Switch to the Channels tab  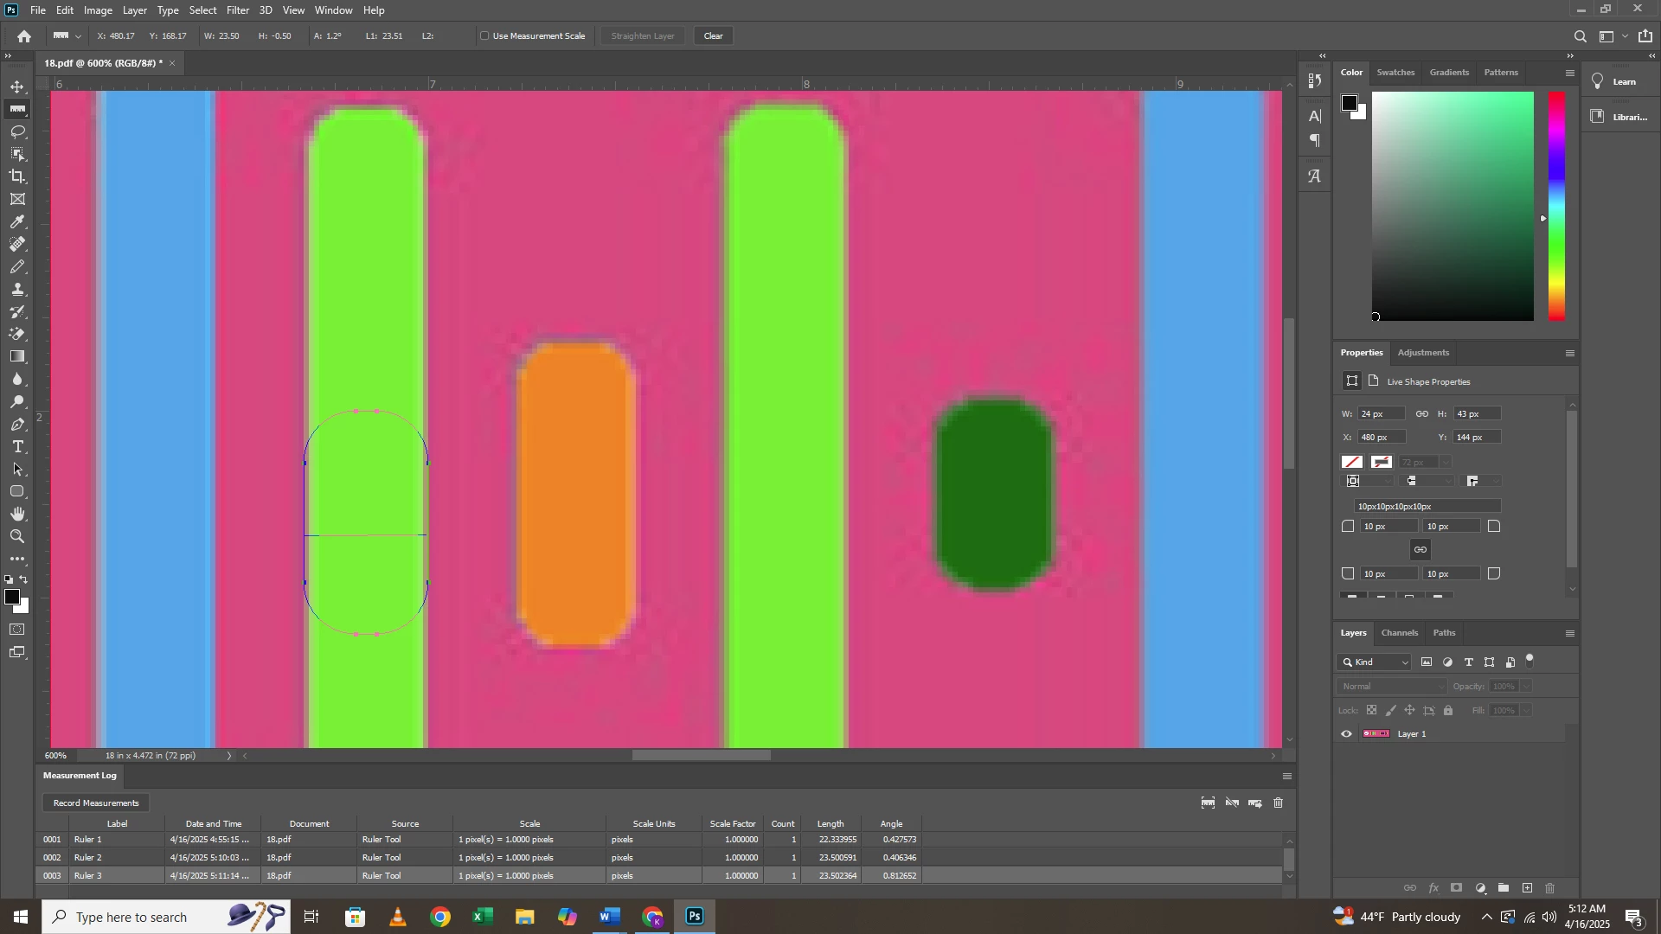(1399, 633)
